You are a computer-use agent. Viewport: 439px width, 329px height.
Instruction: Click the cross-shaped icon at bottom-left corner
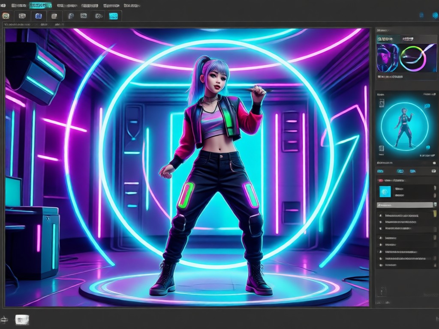3,319
